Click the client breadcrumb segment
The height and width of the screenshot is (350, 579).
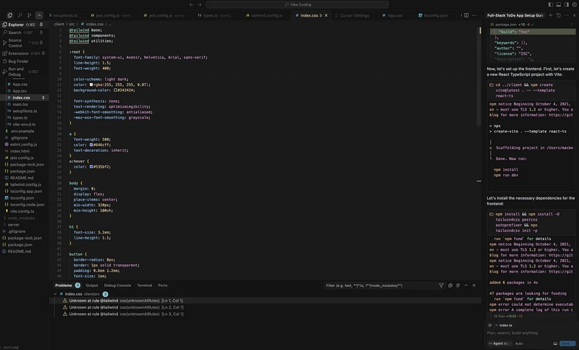click(59, 24)
